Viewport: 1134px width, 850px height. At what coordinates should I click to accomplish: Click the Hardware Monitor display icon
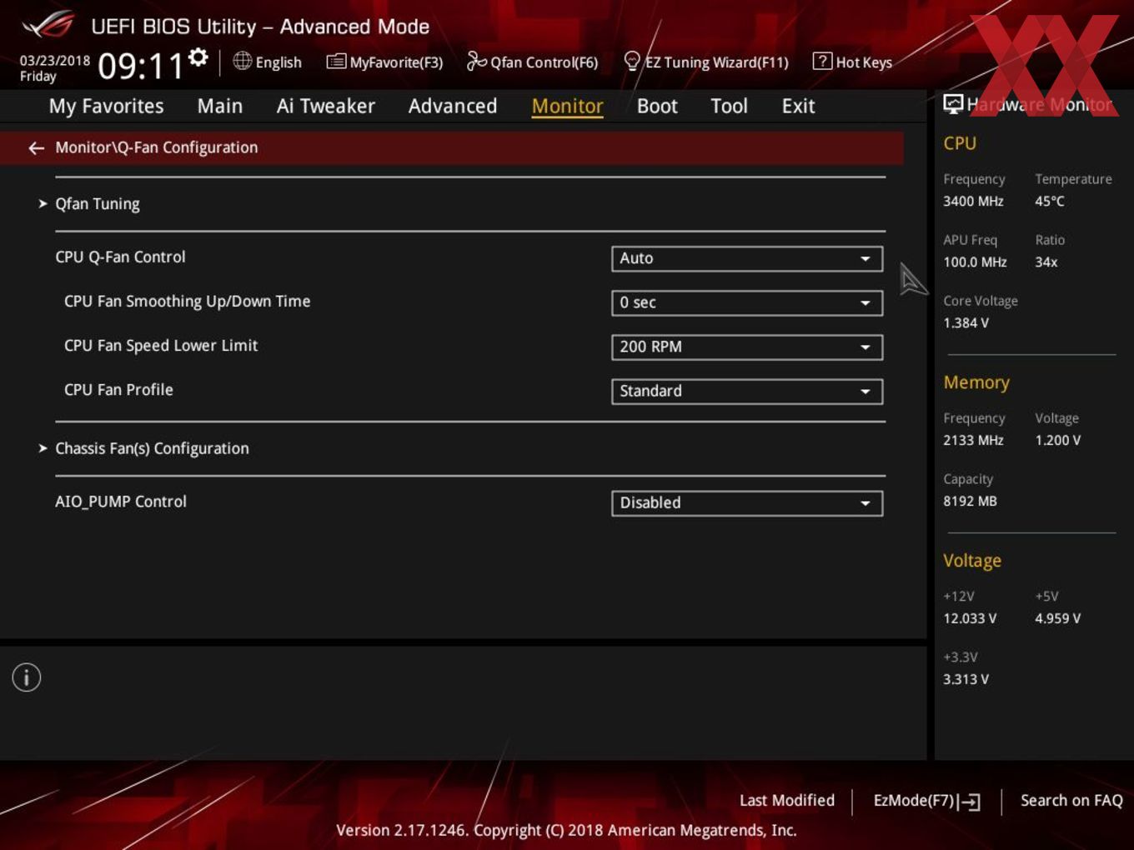(x=953, y=103)
